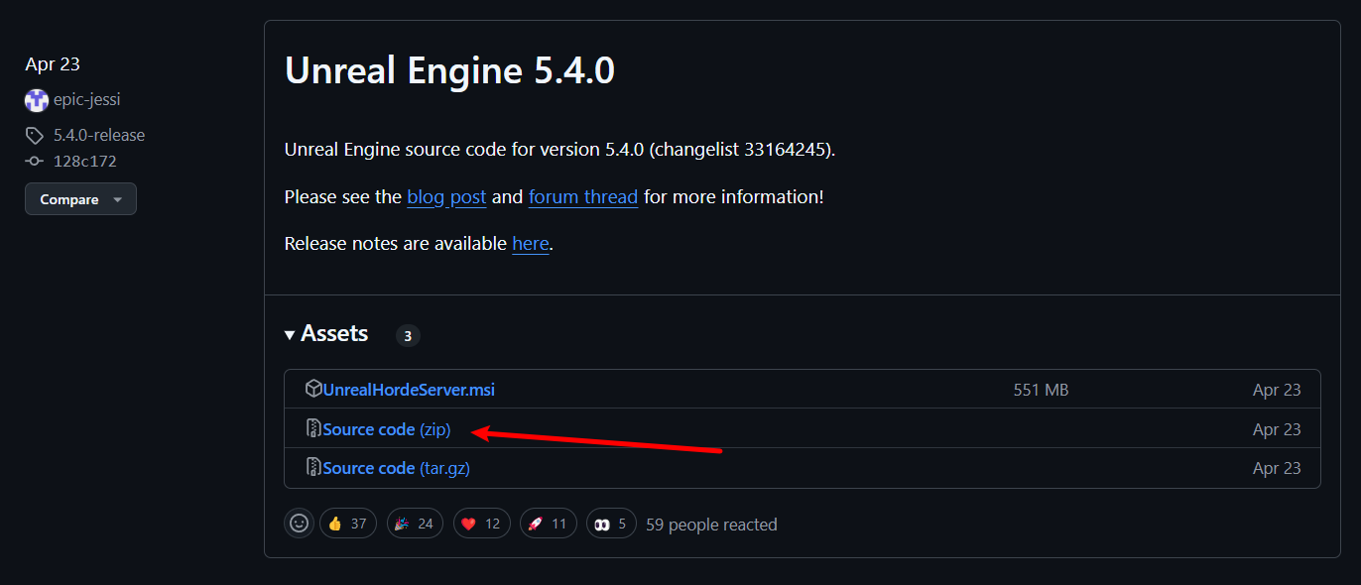Toggle the heart reaction (12)
Screen dimensions: 1361x585
click(x=482, y=524)
